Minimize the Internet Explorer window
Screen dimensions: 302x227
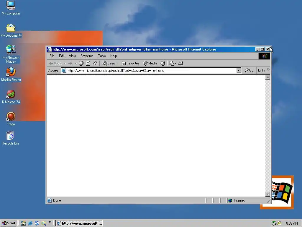click(x=257, y=49)
